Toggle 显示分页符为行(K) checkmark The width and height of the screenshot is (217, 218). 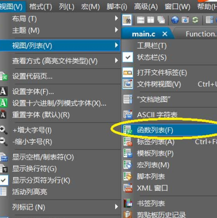coord(4,180)
